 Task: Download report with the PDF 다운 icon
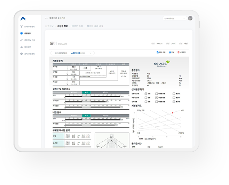(x=158, y=52)
